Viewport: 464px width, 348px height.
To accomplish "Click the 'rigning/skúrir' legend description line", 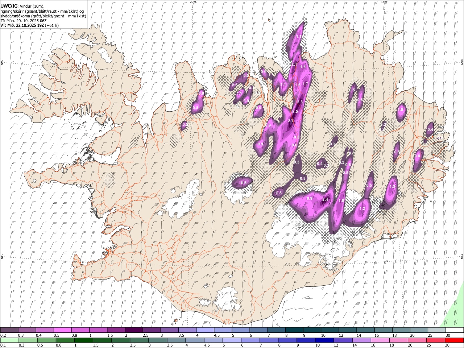I will click(x=42, y=11).
